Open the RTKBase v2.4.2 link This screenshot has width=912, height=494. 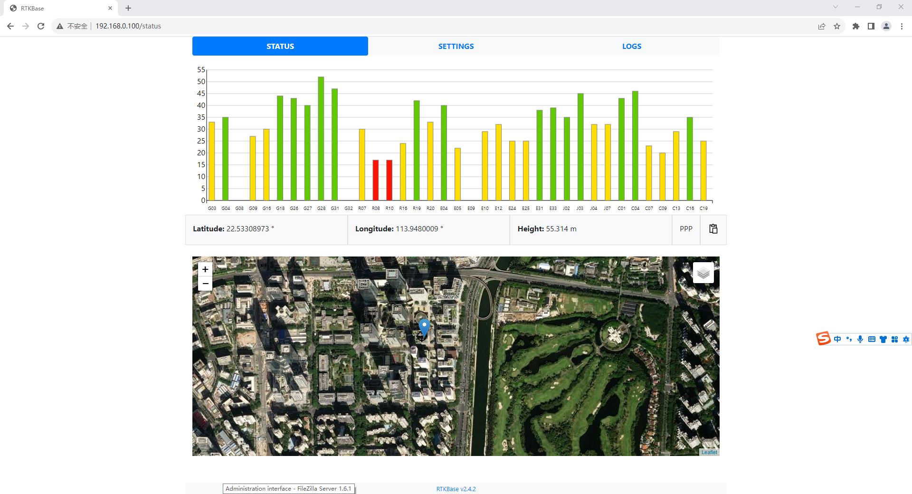click(x=456, y=489)
